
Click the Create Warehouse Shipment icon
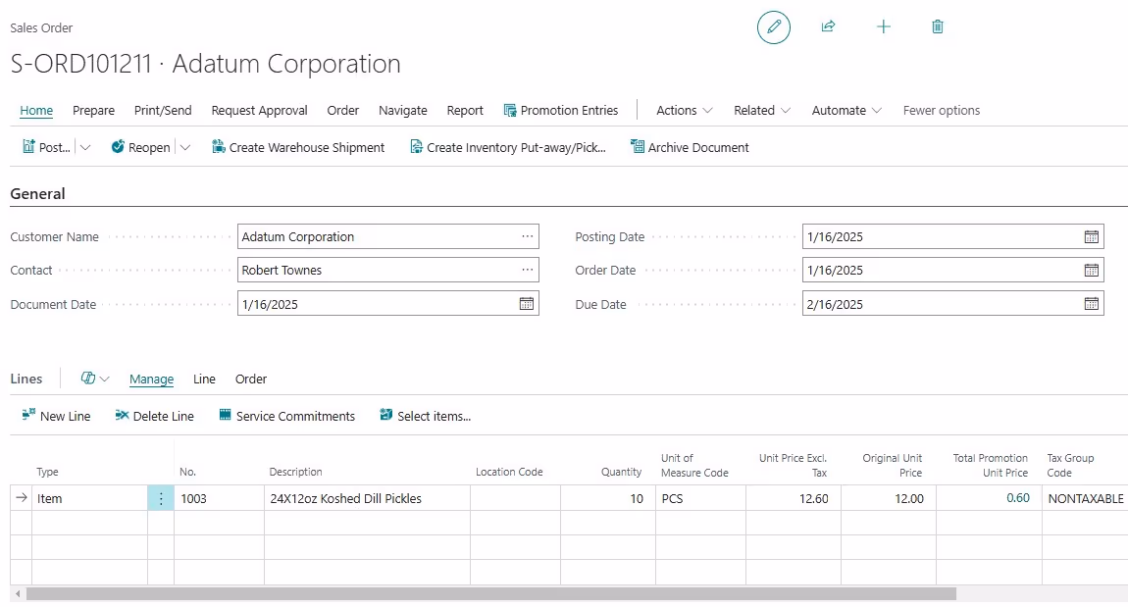(218, 147)
